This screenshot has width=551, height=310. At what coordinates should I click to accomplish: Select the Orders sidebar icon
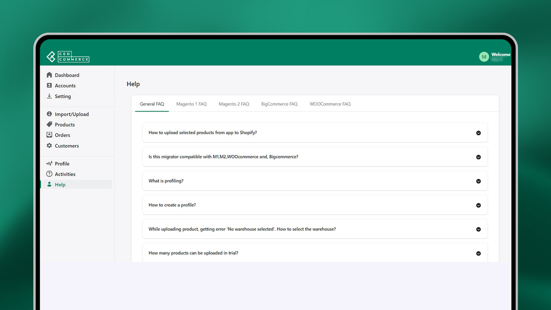pos(50,135)
